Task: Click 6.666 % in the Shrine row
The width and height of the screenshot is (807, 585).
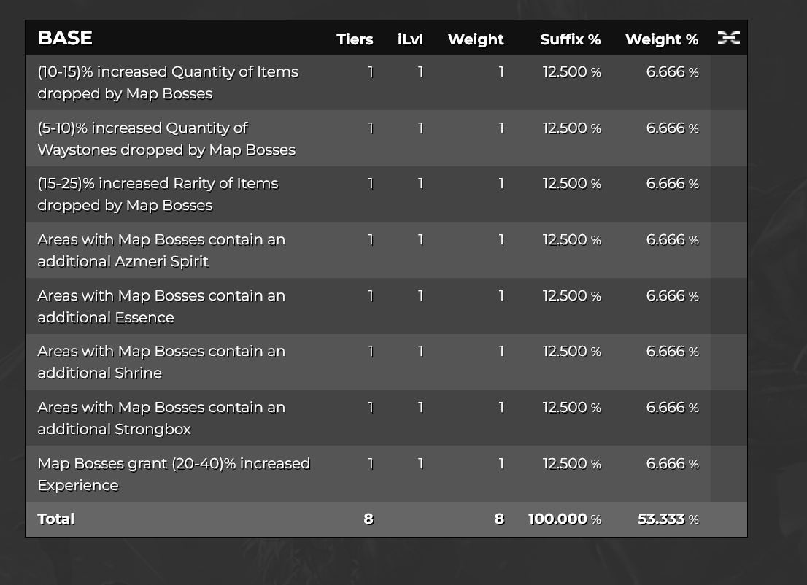Action: coord(672,352)
